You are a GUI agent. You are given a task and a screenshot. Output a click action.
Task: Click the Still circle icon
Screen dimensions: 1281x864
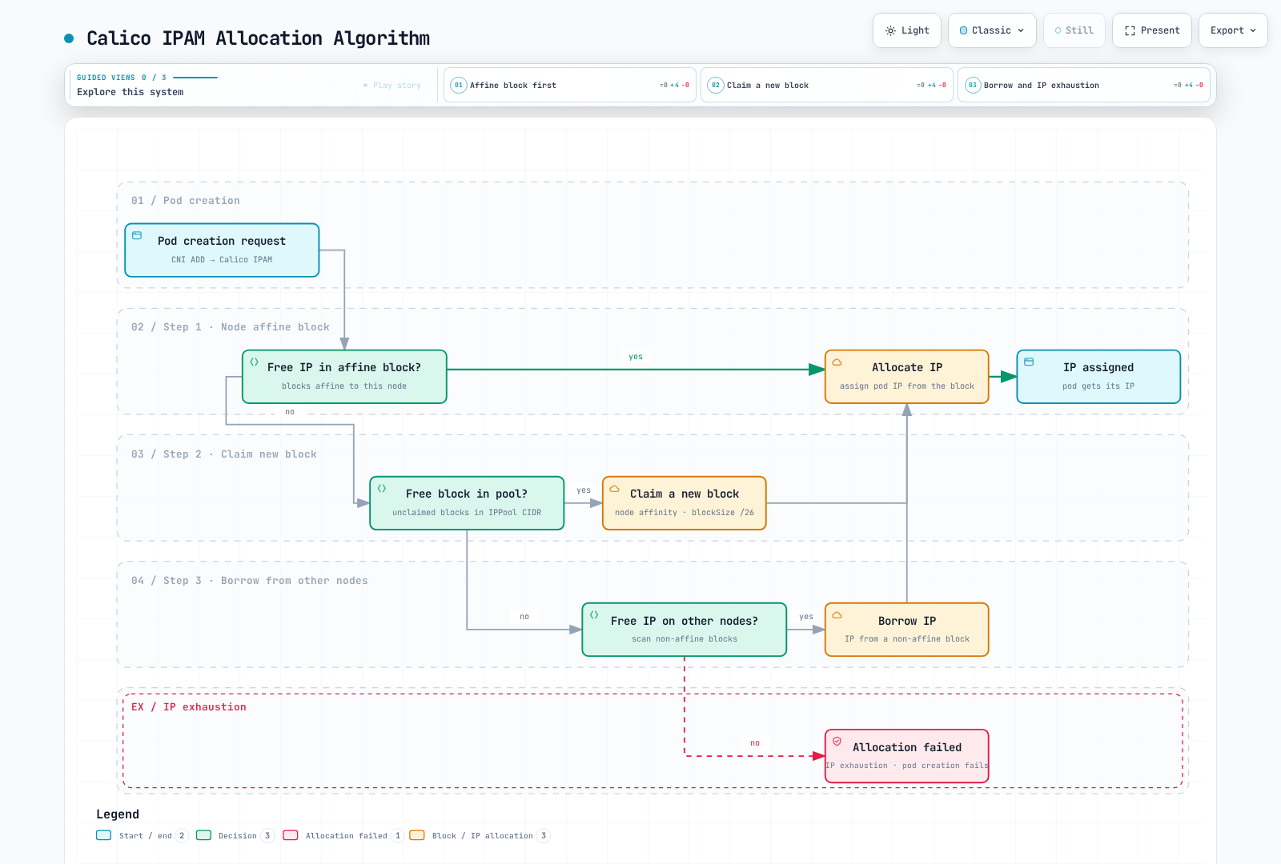pyautogui.click(x=1058, y=30)
